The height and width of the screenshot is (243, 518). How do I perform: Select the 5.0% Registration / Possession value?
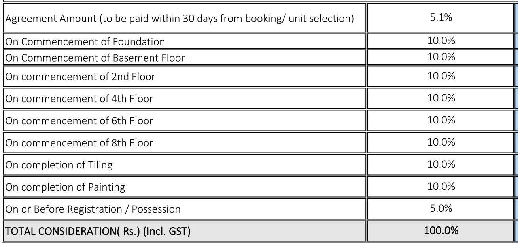coord(441,208)
